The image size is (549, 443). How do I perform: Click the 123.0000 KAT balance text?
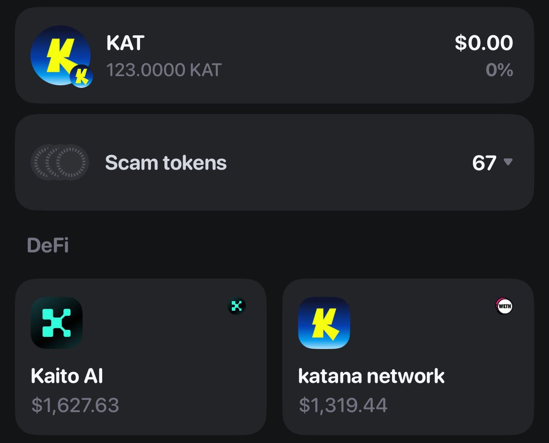(164, 70)
